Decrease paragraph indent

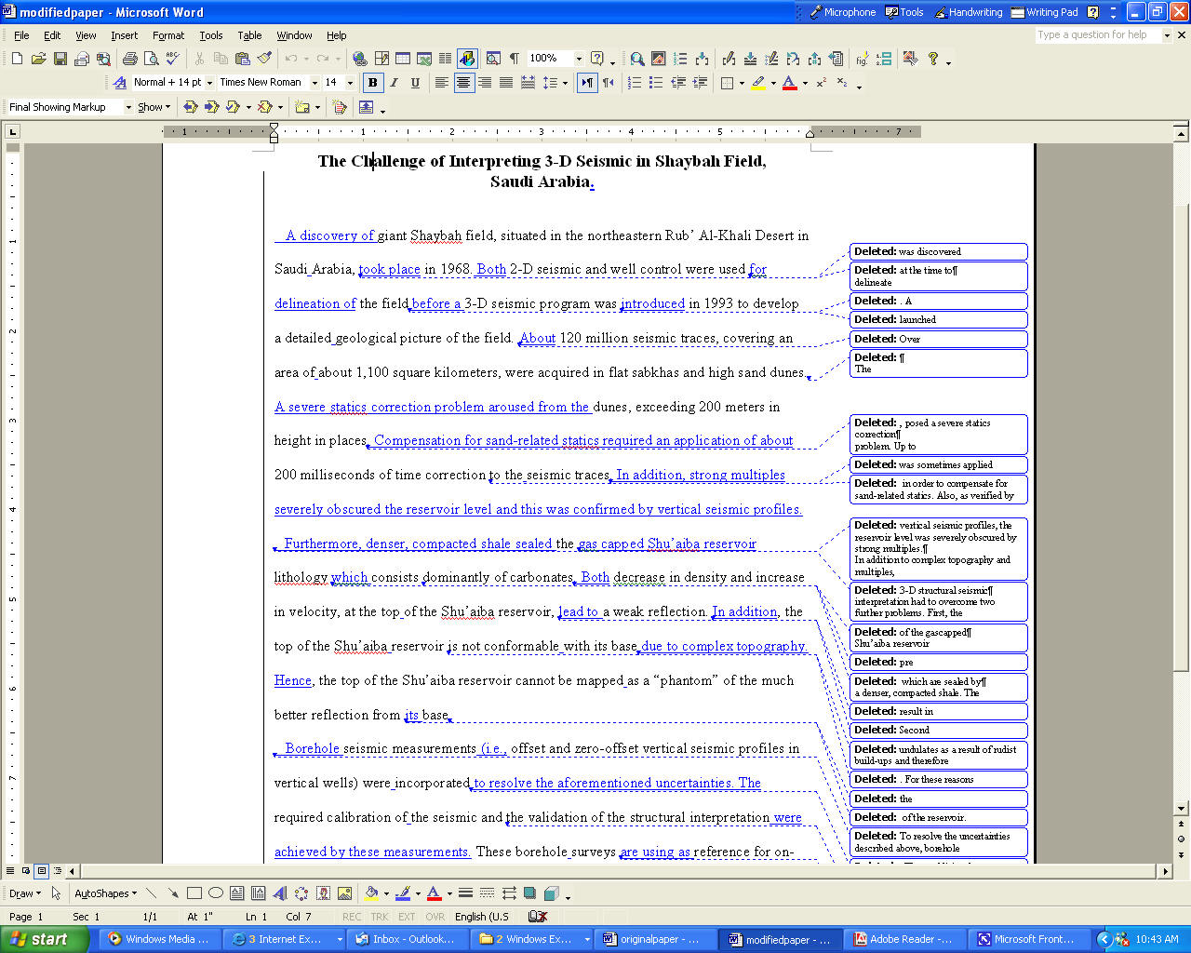point(678,83)
